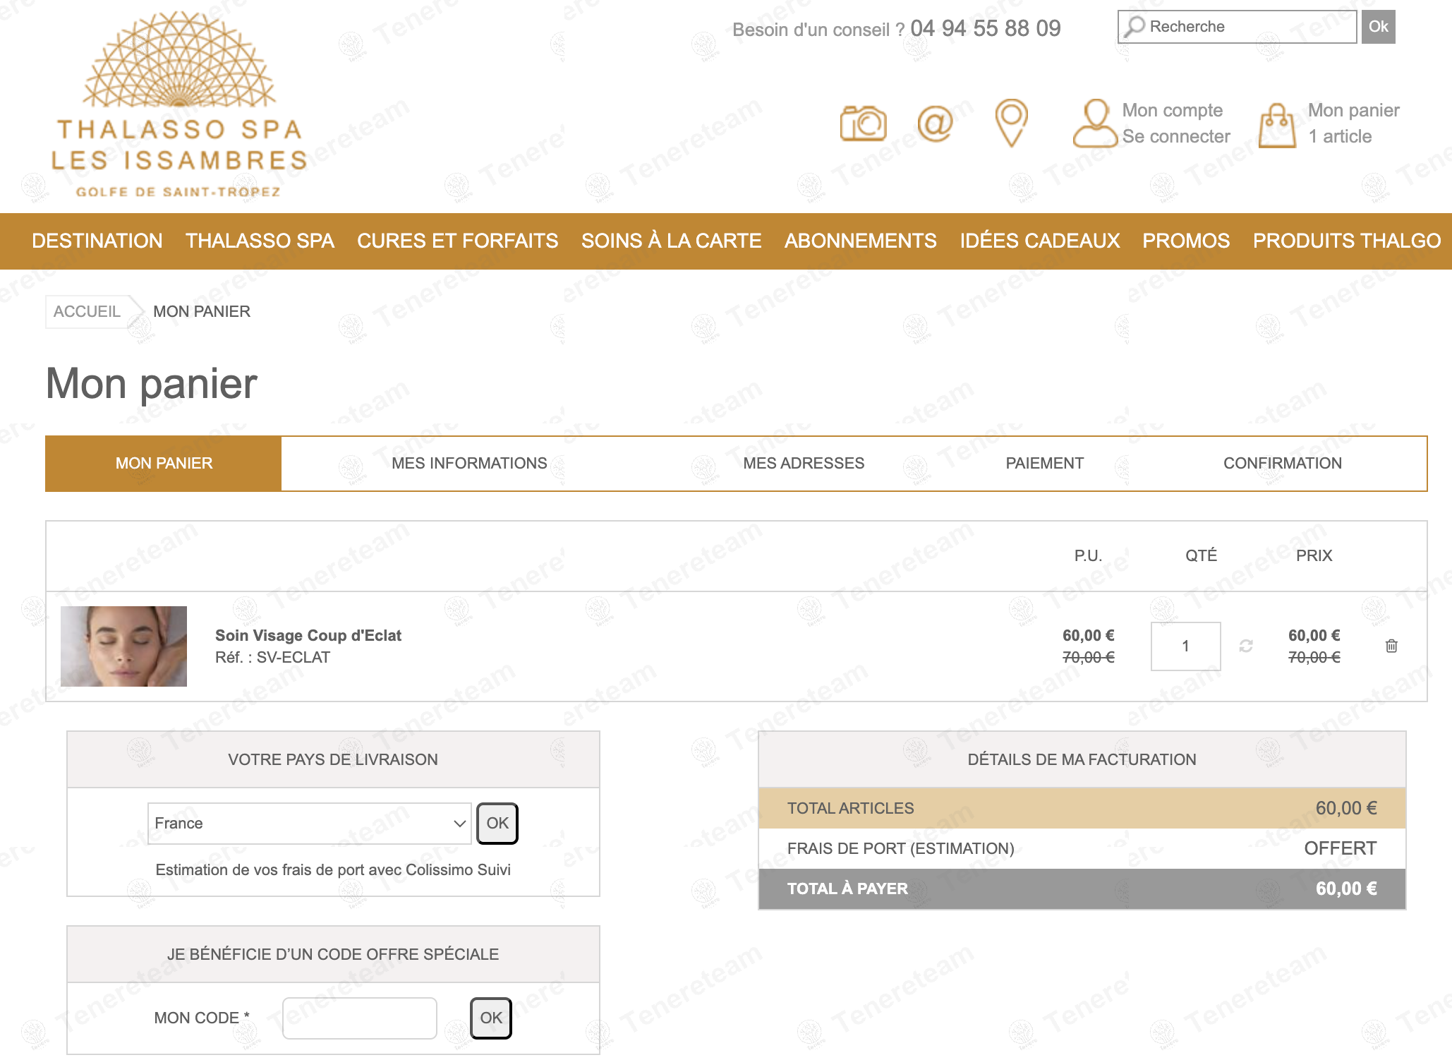1452x1060 pixels.
Task: Open CURES ET FORFAITS menu
Action: click(x=457, y=241)
